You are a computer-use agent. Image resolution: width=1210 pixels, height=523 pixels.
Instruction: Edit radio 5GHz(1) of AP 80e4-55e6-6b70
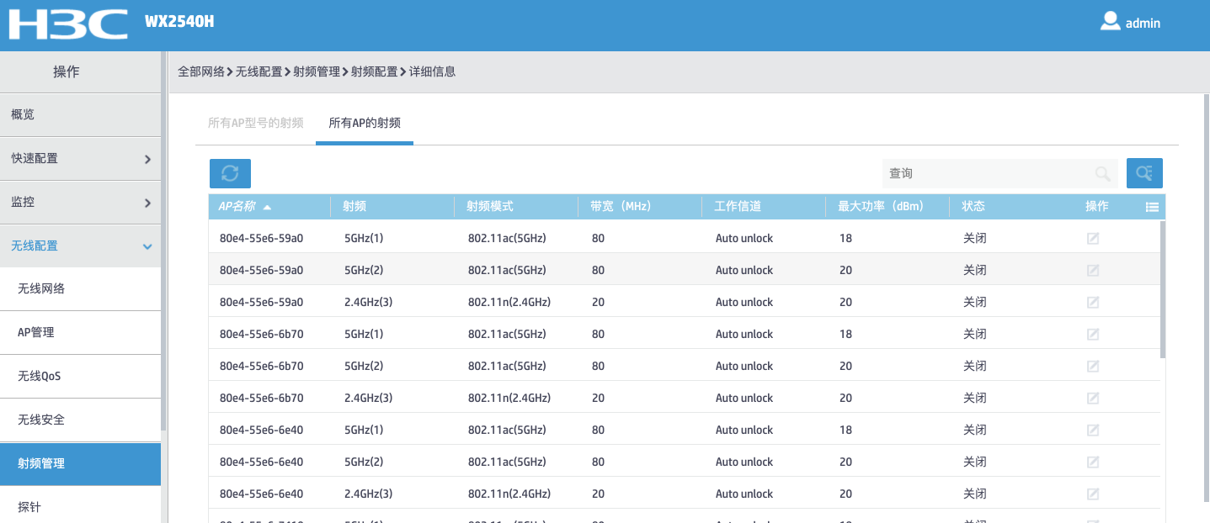pos(1093,335)
